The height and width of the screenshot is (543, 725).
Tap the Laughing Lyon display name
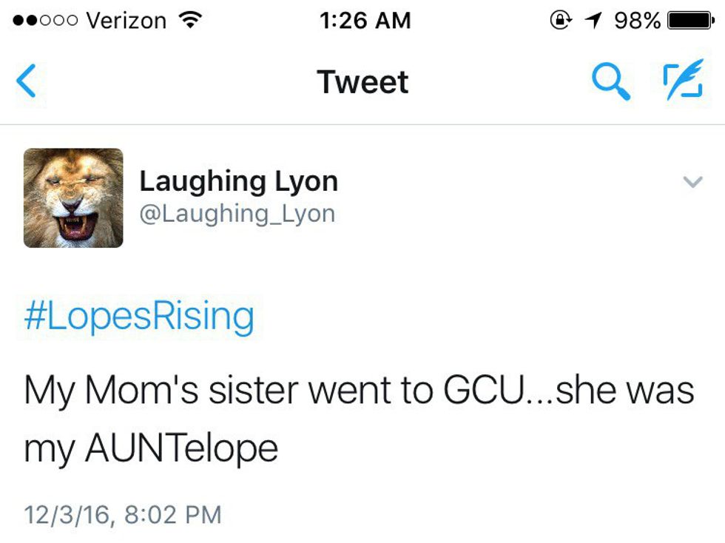238,181
